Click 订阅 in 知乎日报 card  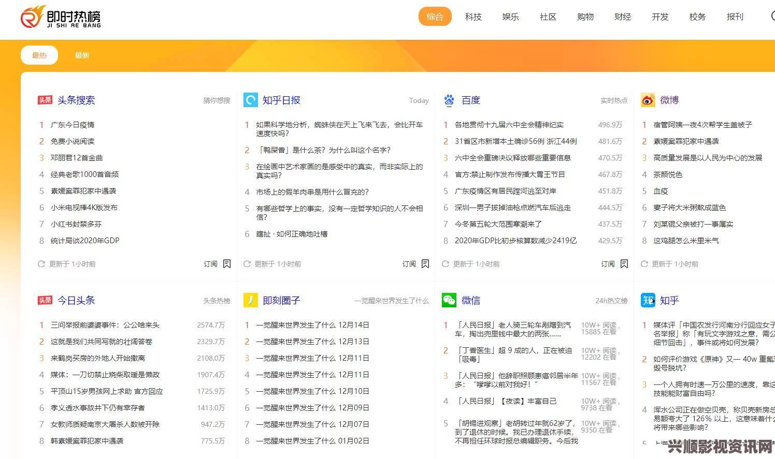(x=409, y=264)
